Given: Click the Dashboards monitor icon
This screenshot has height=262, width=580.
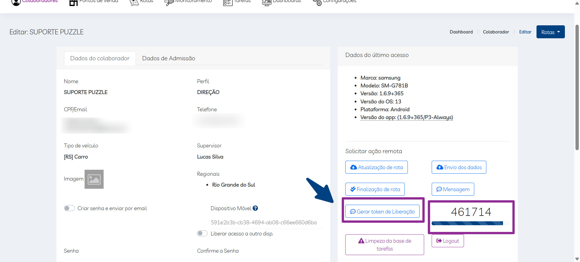Looking at the screenshot, I should click(267, 3).
